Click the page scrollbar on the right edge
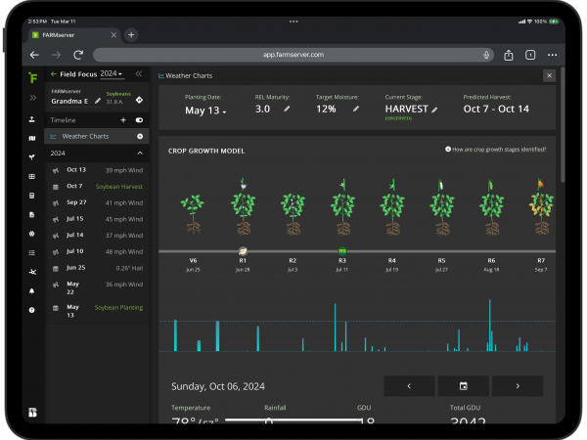The width and height of the screenshot is (587, 440). pos(563,125)
